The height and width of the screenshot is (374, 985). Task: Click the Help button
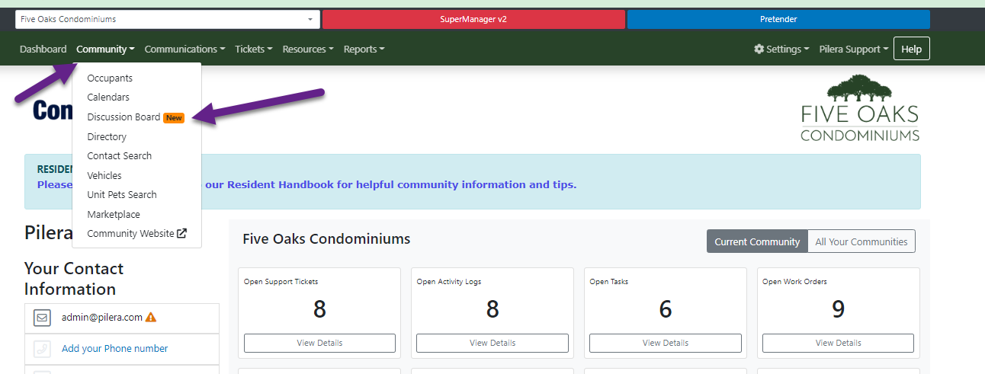click(911, 49)
